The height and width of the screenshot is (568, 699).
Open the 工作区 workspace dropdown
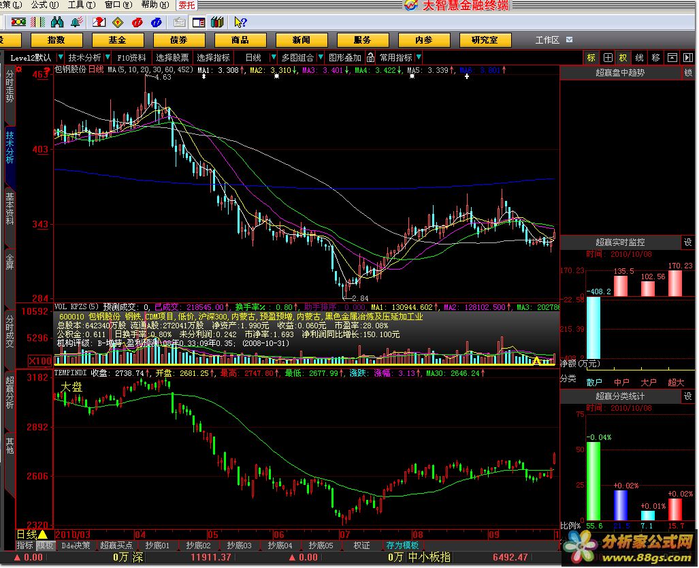pos(569,40)
